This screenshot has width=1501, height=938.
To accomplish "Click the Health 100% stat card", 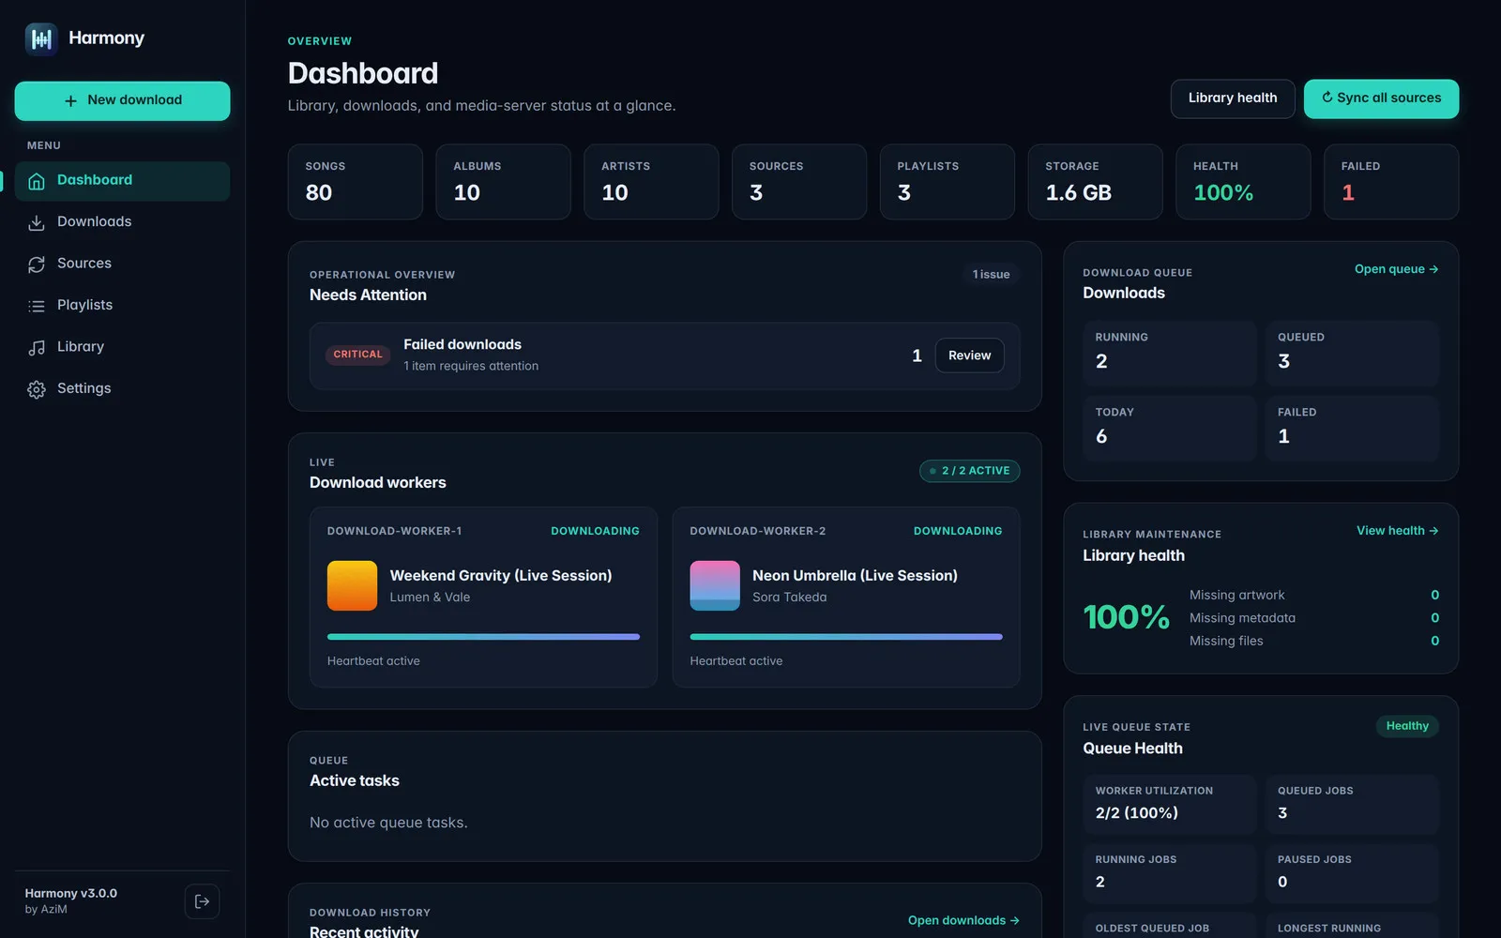I will pos(1243,182).
